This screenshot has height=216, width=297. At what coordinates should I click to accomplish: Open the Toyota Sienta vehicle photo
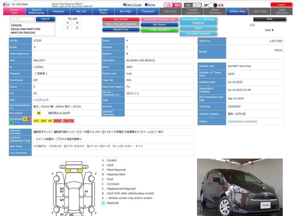click(x=240, y=187)
